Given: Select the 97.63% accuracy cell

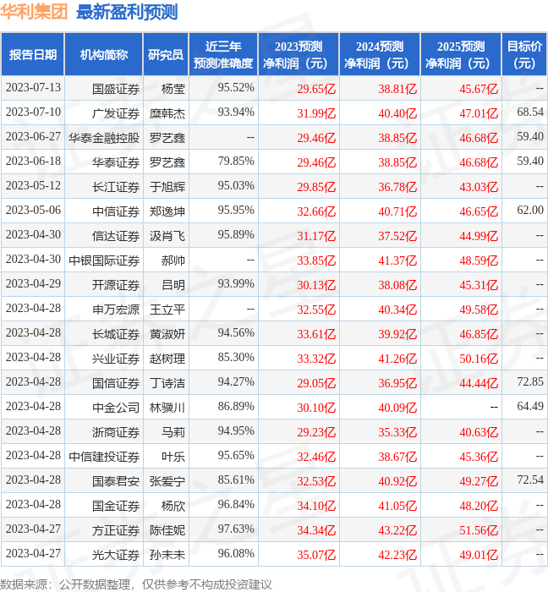Looking at the screenshot, I should pos(236,529).
